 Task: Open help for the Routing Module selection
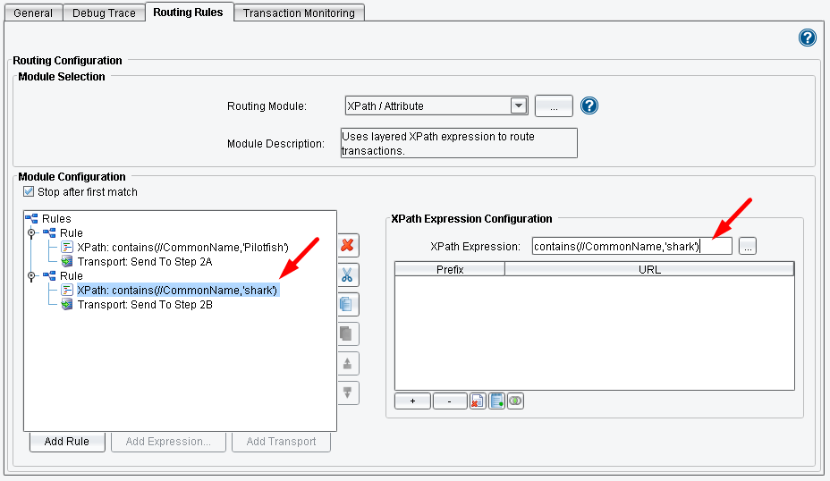[x=589, y=105]
